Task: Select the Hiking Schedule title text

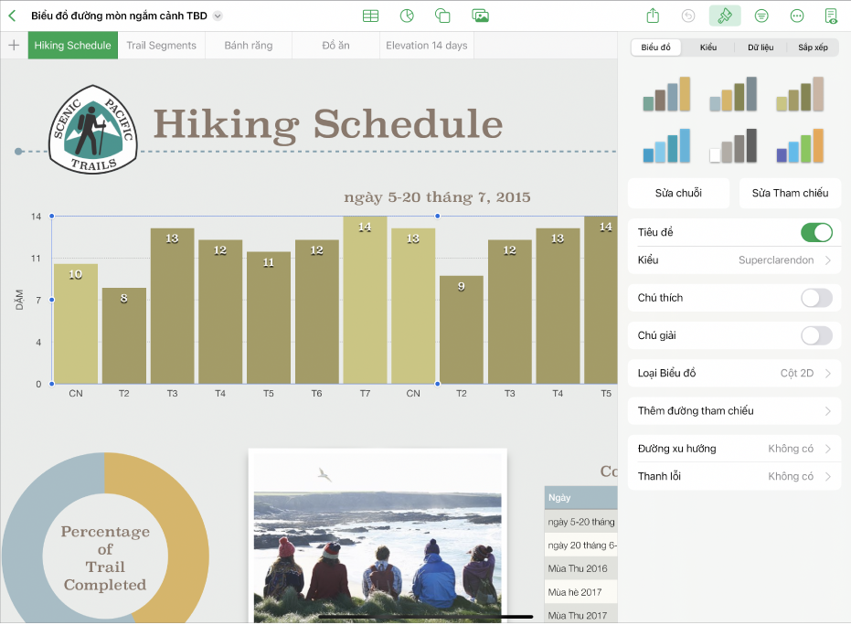Action: (328, 124)
